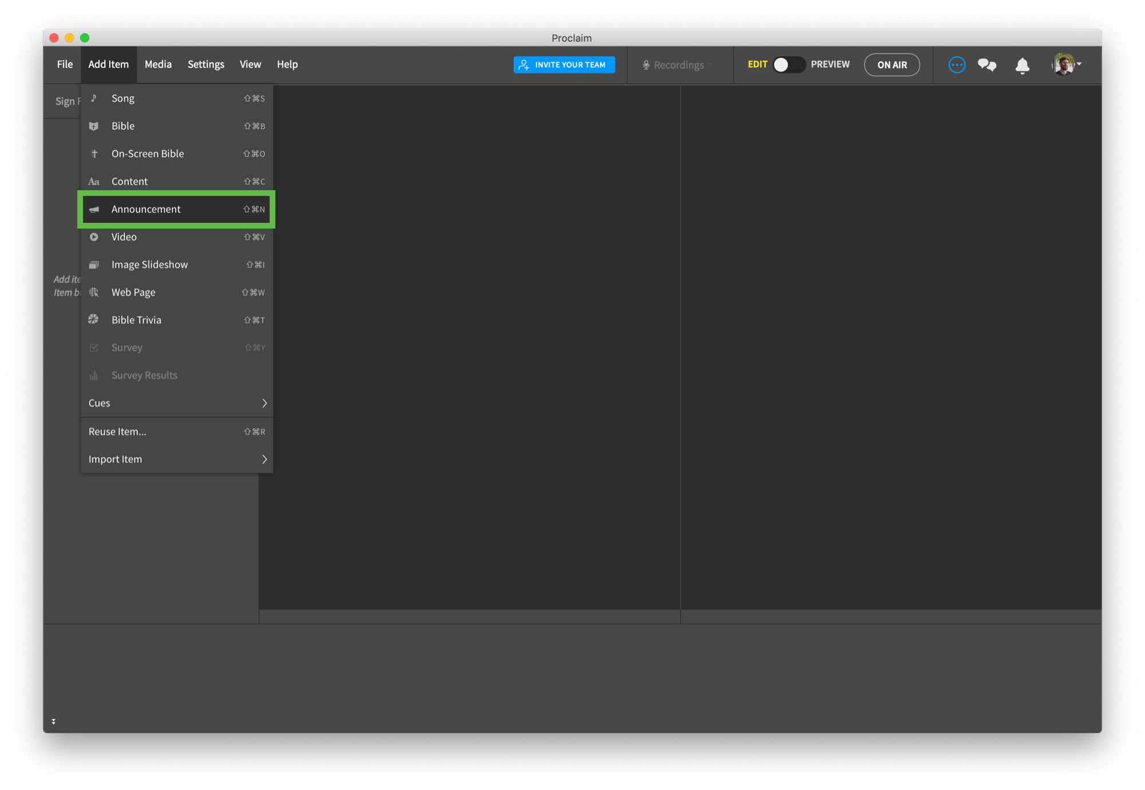Click the ⇧⌘Y Survey shortcut text

point(255,348)
